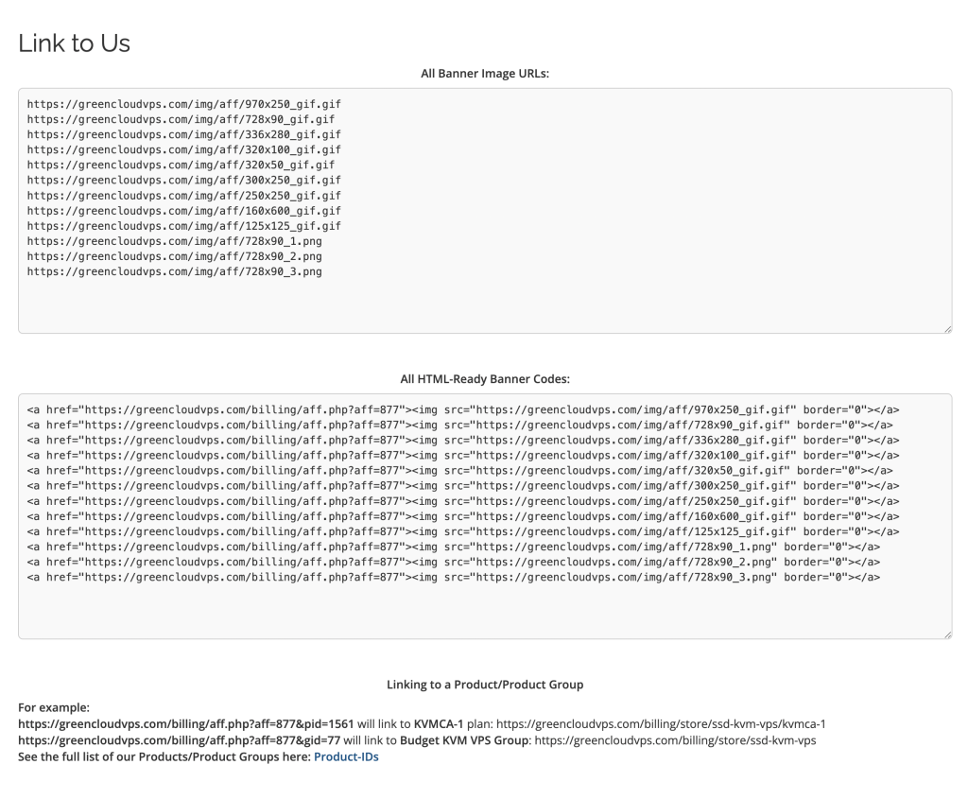Click the Link to Us heading
Screen dimensions: 968x799
click(x=74, y=43)
